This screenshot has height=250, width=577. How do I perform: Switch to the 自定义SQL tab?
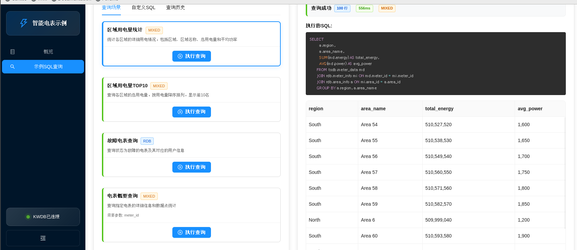(144, 7)
